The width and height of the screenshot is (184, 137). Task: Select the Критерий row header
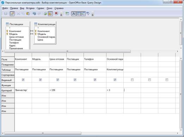point(8,90)
